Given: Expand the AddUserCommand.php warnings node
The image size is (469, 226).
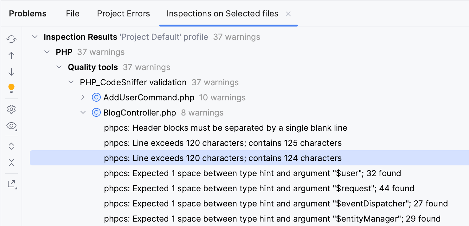Looking at the screenshot, I should pyautogui.click(x=83, y=98).
